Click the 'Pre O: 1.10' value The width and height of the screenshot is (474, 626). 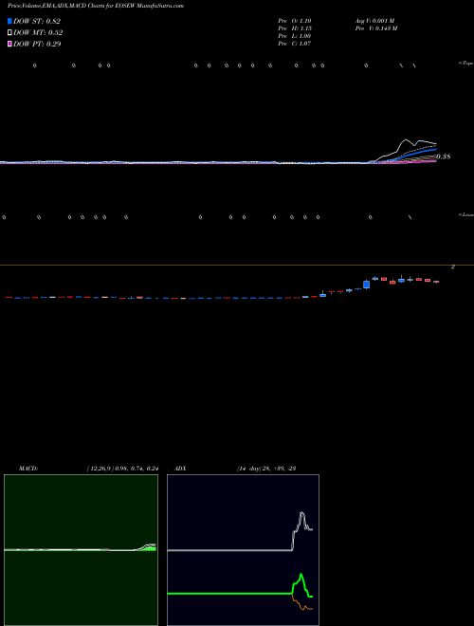click(x=295, y=21)
